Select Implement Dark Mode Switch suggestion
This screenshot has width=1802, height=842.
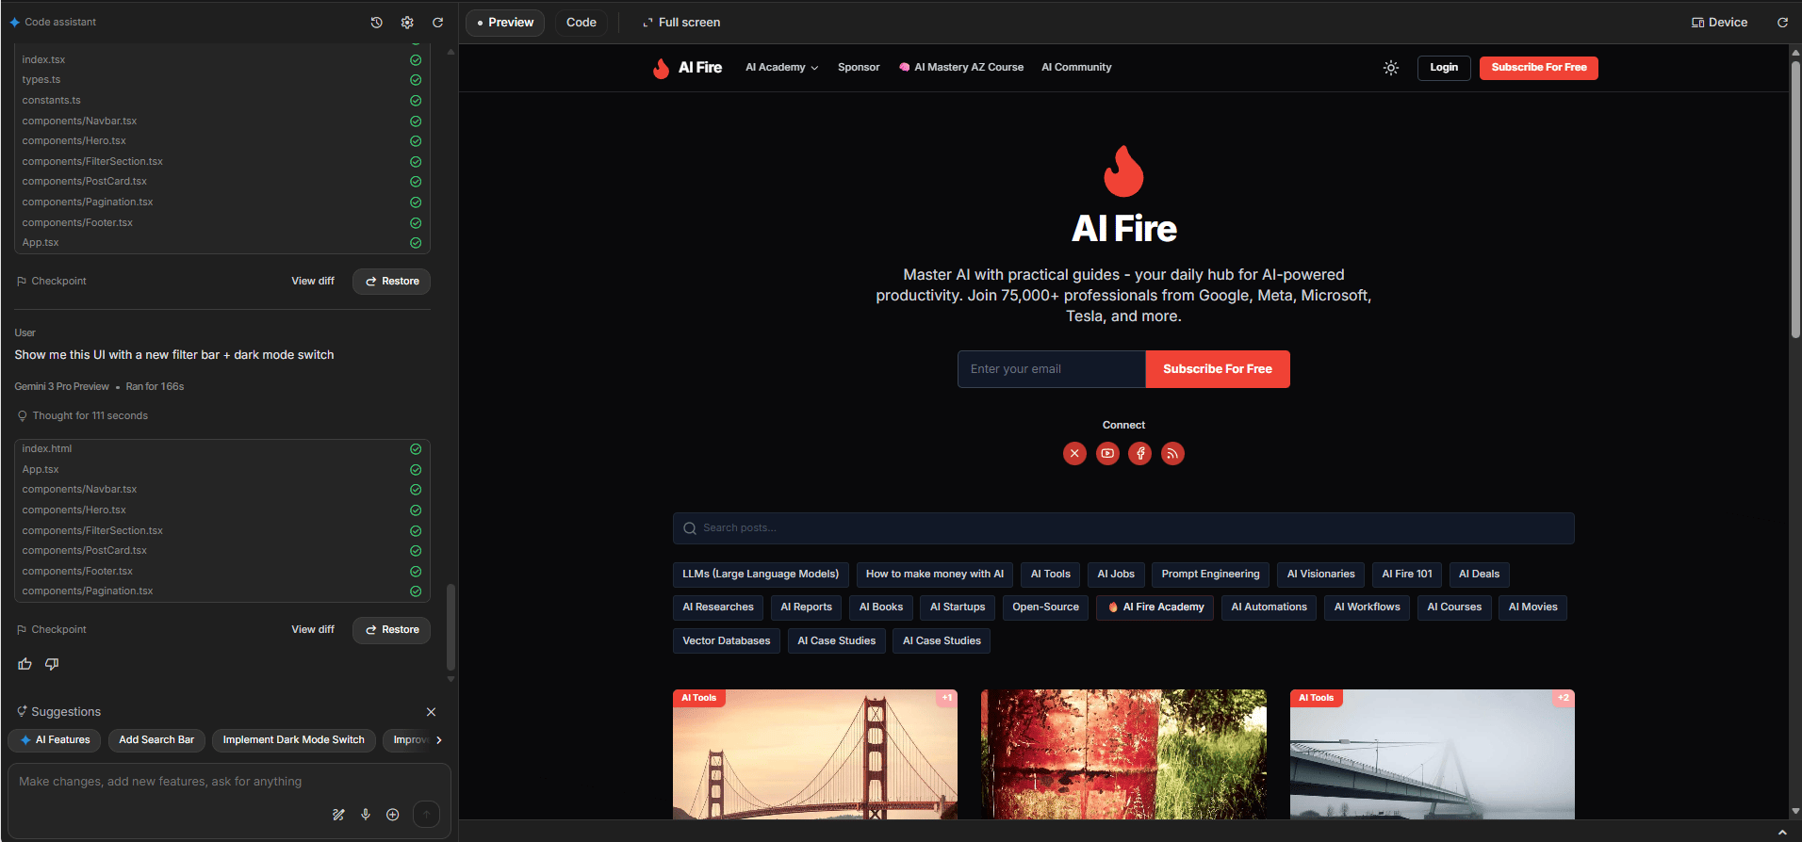[294, 740]
